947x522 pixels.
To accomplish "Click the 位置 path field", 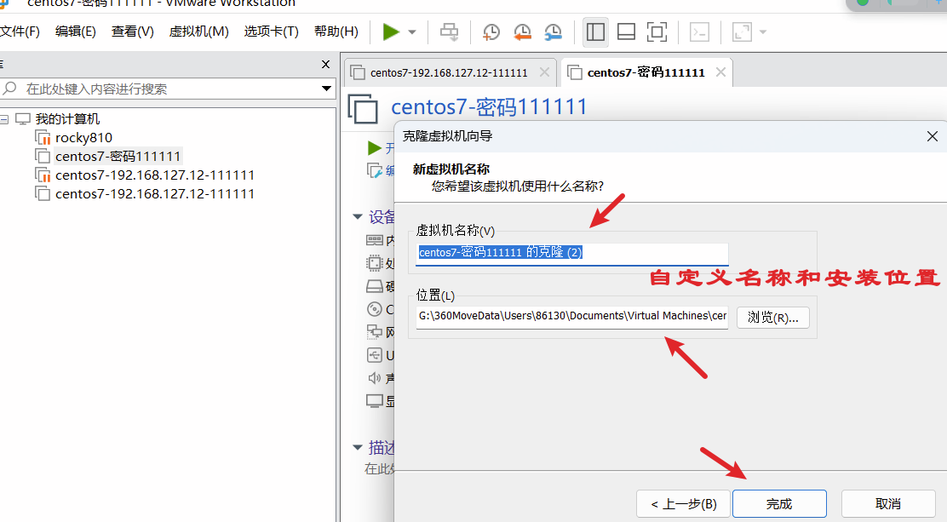I will [572, 317].
